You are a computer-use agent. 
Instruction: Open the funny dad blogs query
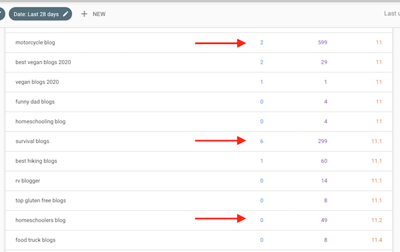click(35, 102)
